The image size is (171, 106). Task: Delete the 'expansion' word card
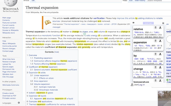pyautogui.click(x=156, y=41)
